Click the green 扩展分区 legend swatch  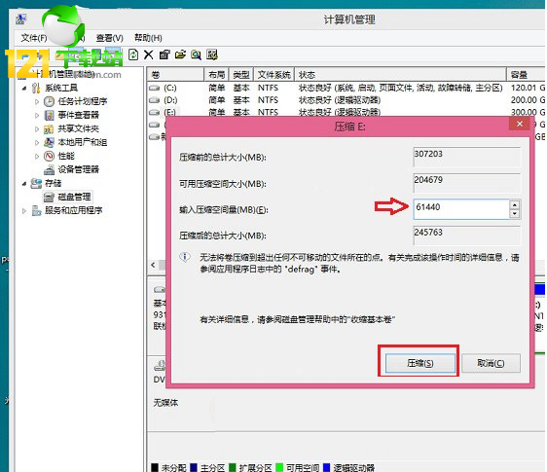click(x=233, y=467)
